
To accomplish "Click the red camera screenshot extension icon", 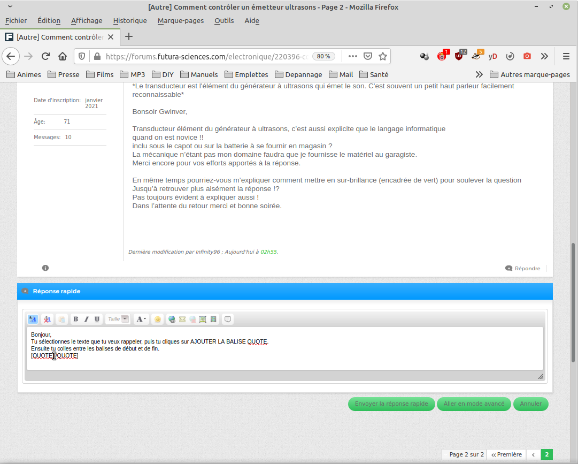I will coord(527,56).
